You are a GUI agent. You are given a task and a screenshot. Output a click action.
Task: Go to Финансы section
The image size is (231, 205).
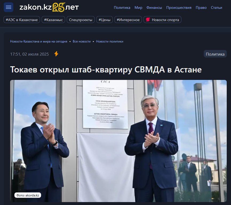154,7
